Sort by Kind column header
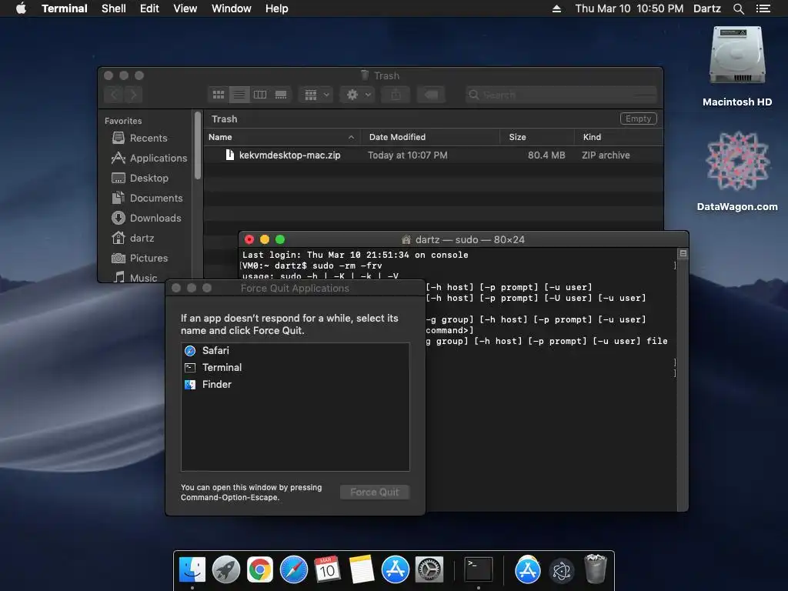Image resolution: width=788 pixels, height=591 pixels. (619, 137)
